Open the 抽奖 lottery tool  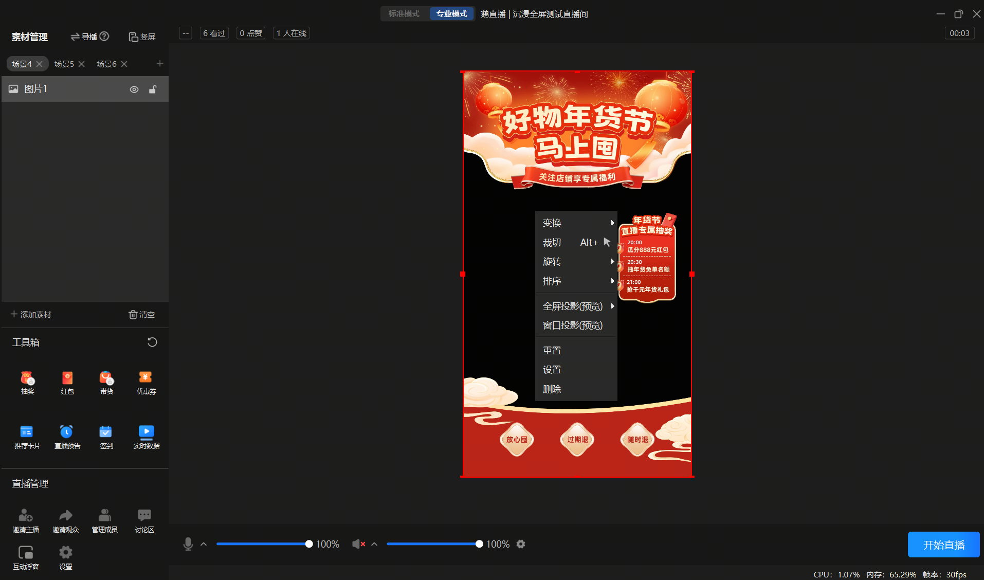(27, 383)
